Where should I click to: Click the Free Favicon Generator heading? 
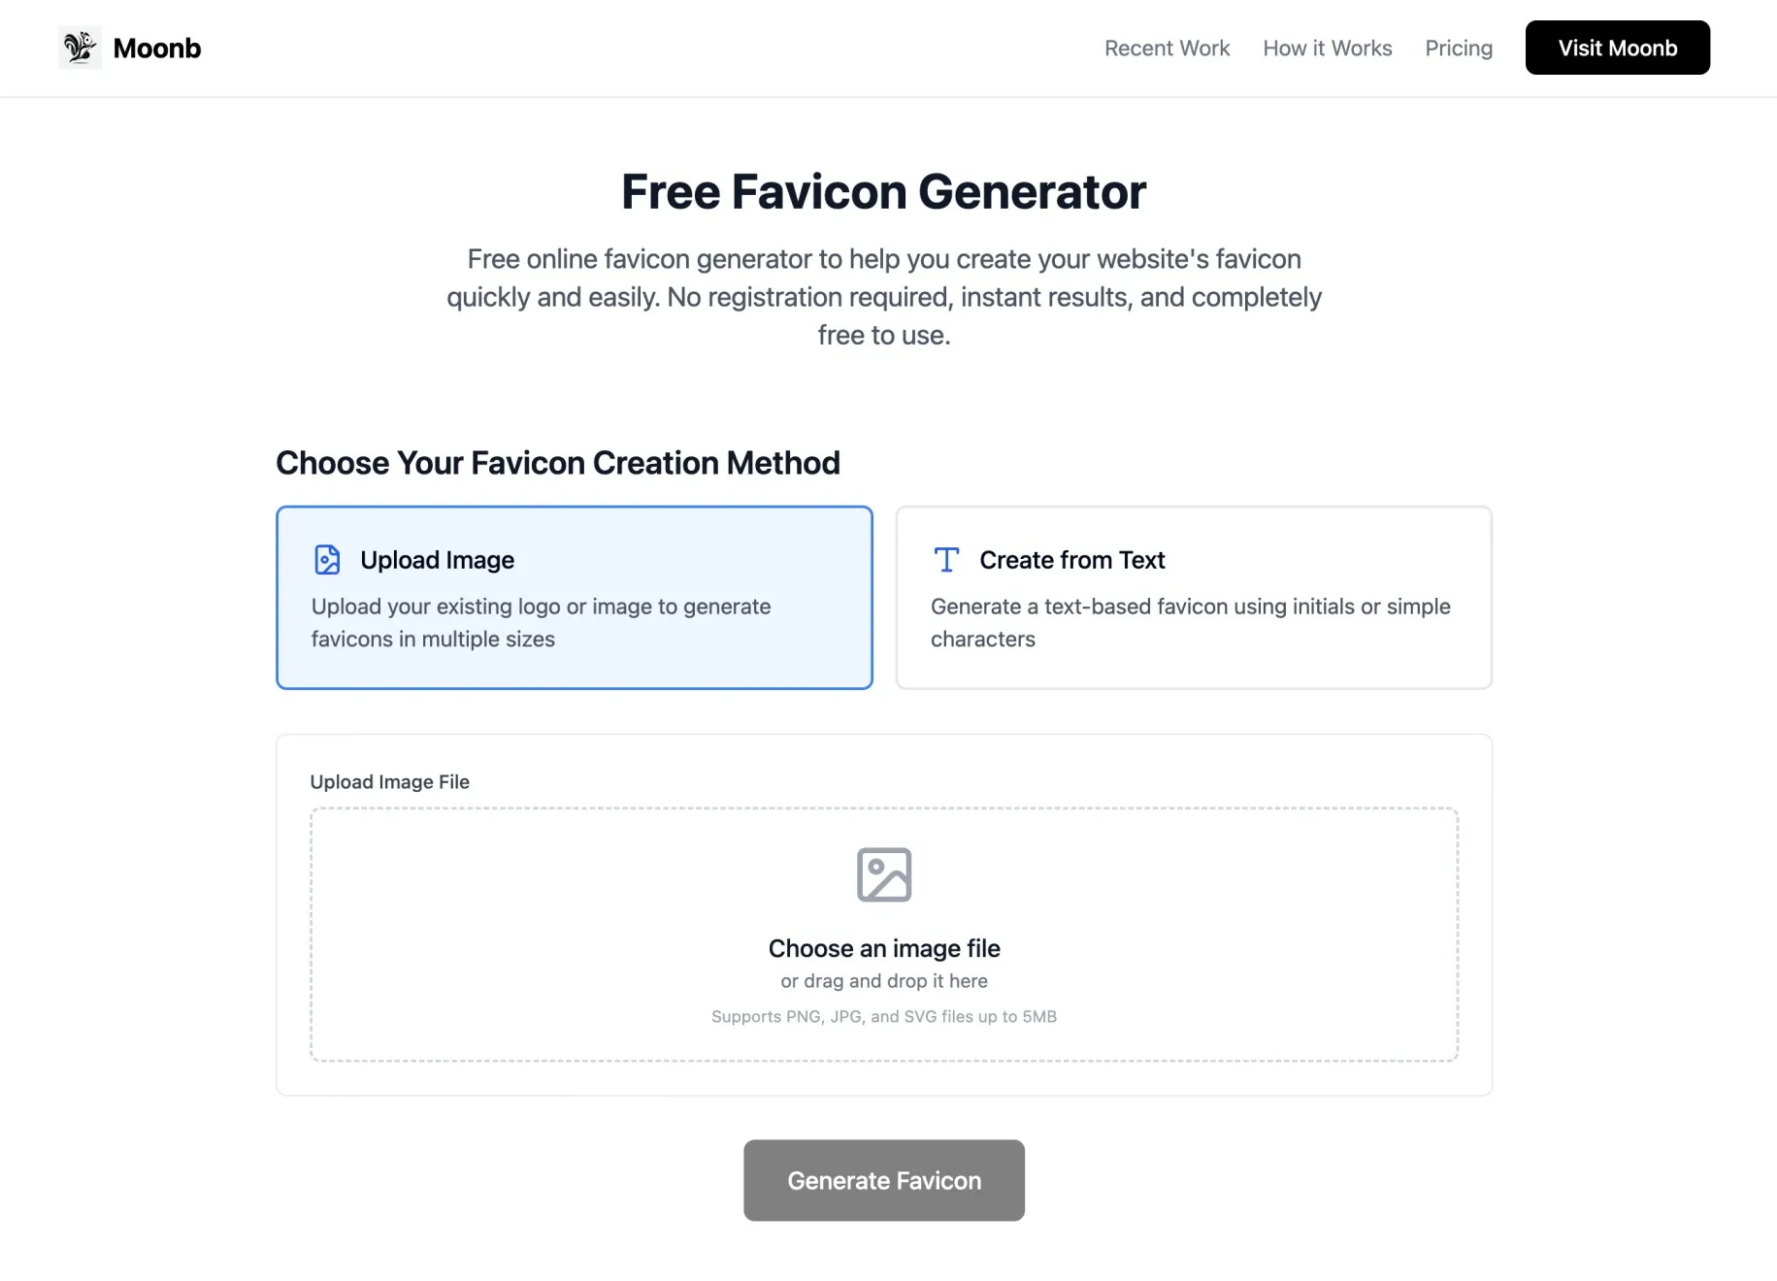883,191
